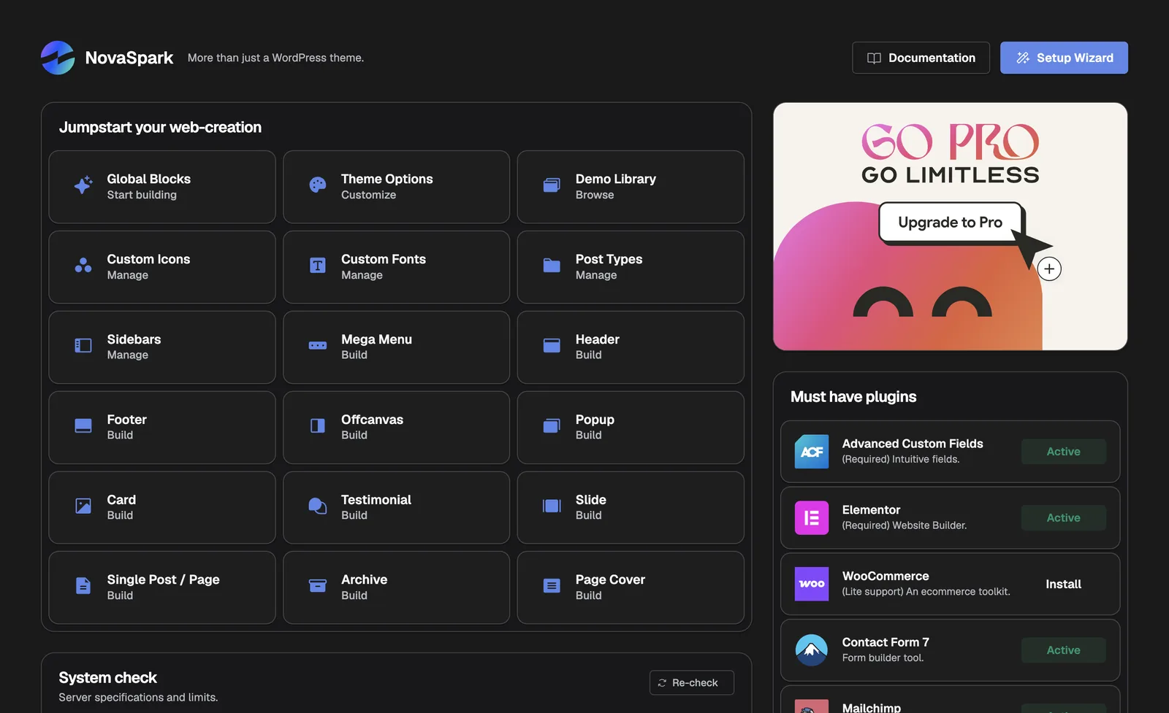This screenshot has width=1169, height=713.
Task: Click the 'Sidebars' card title
Action: [134, 339]
